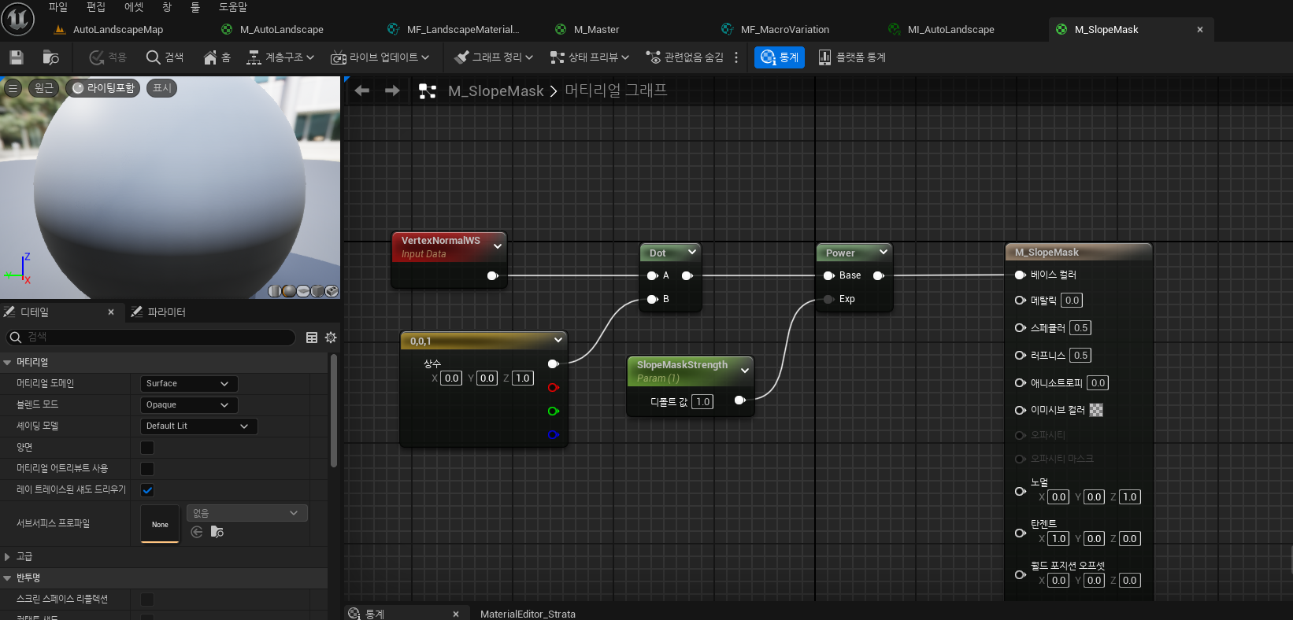Image resolution: width=1293 pixels, height=620 pixels.
Task: Click the SlopeMaskStrength default value field
Action: coord(702,402)
